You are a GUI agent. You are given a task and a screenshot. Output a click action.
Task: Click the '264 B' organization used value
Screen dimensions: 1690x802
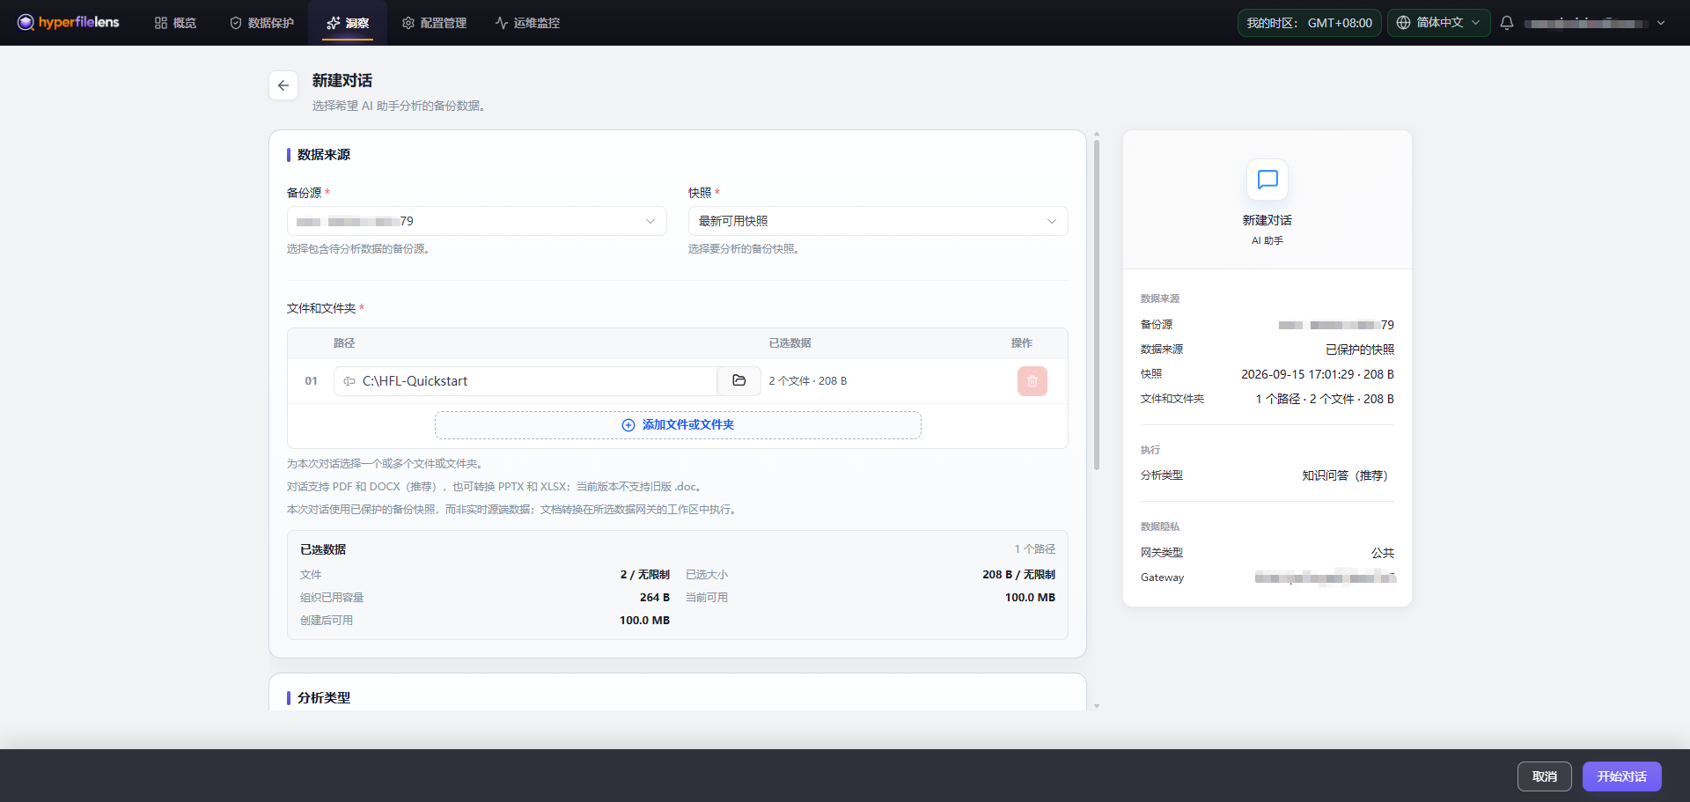tap(655, 597)
